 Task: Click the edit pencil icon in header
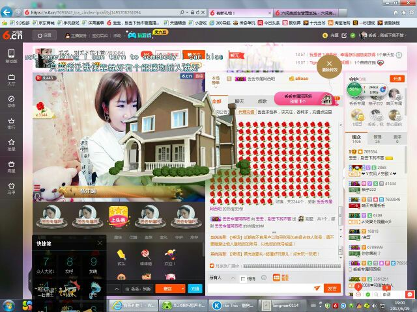(x=344, y=35)
